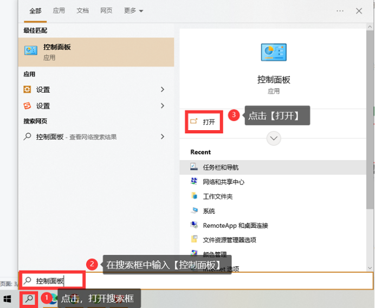This screenshot has width=375, height=308.
Task: Select the 设置 app with gear icon
Action: point(96,89)
